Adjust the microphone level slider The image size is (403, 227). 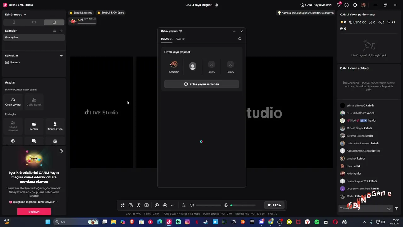point(243,205)
